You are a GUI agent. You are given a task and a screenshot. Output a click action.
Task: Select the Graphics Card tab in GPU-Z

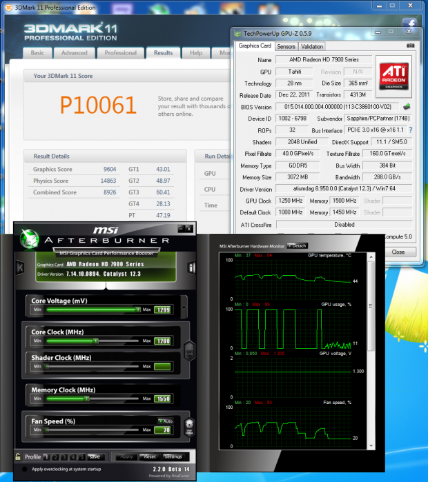255,46
